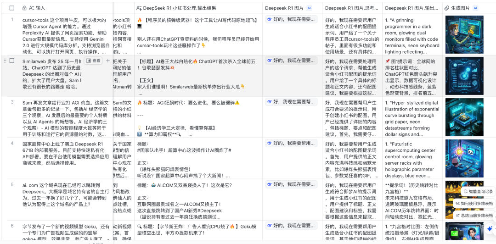Screen dimensions: 496x244
Task: Click the AI text icon before DeepSeek R1 小红书处理
Action: click(x=139, y=8)
